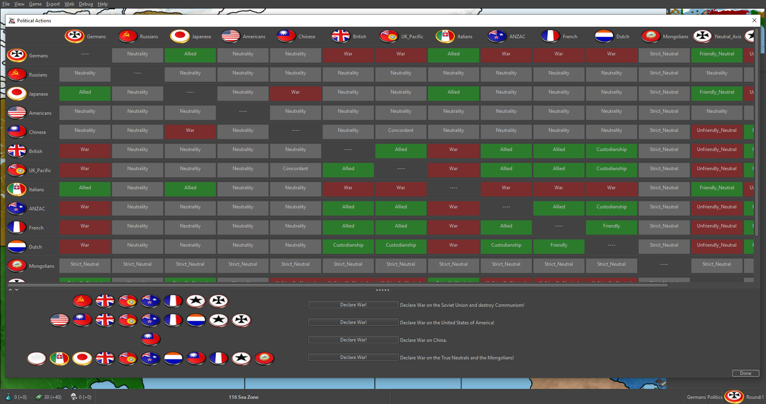Click the Russians flag in the column header

128,36
